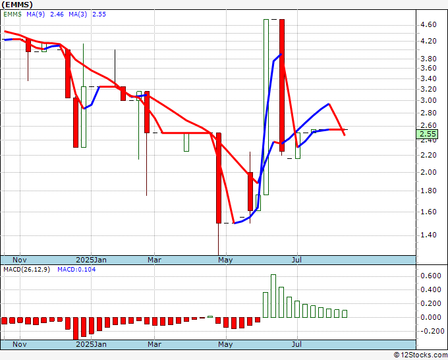Open the 12Stocks.com copyright link

click(x=420, y=355)
